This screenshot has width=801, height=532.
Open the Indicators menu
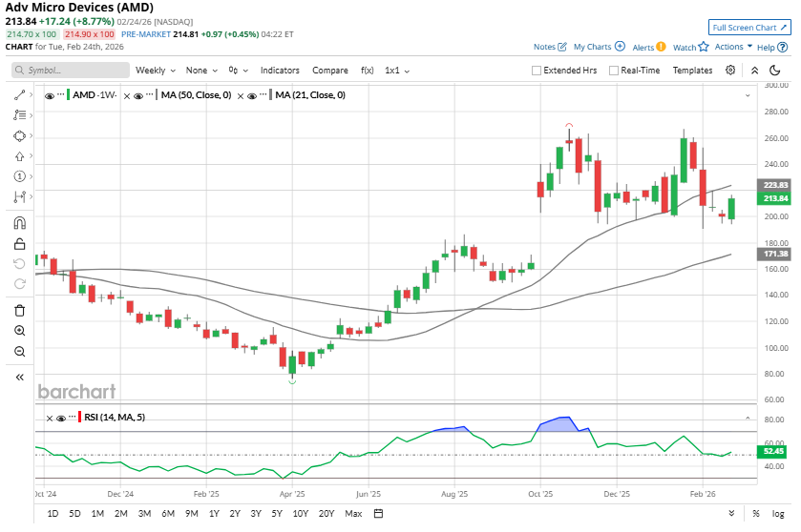[280, 71]
